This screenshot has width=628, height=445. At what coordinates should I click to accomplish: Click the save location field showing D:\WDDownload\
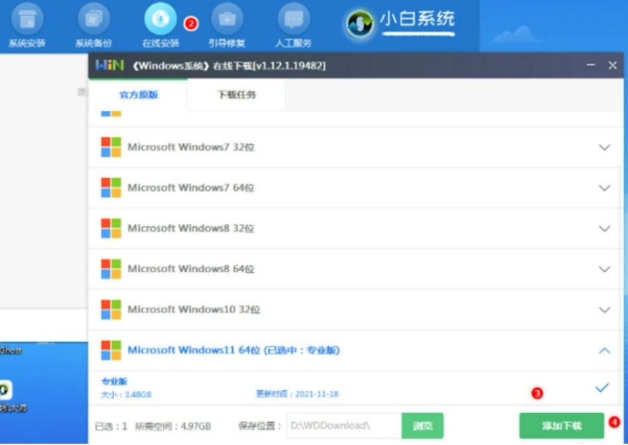coord(344,426)
